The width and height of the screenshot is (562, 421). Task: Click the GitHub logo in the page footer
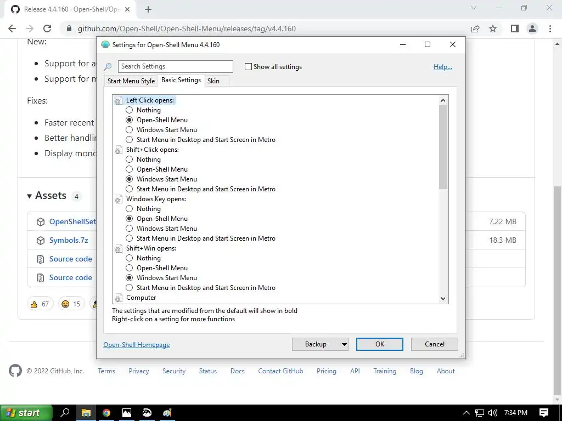(15, 371)
